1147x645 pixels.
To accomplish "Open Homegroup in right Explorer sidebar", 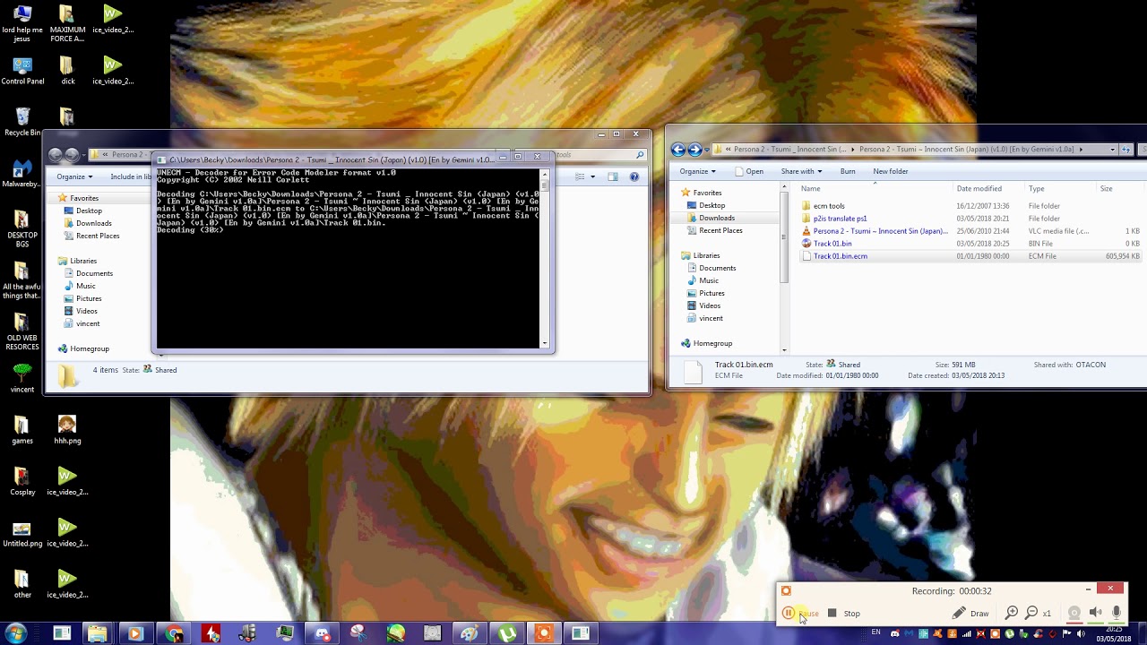I will (x=712, y=343).
